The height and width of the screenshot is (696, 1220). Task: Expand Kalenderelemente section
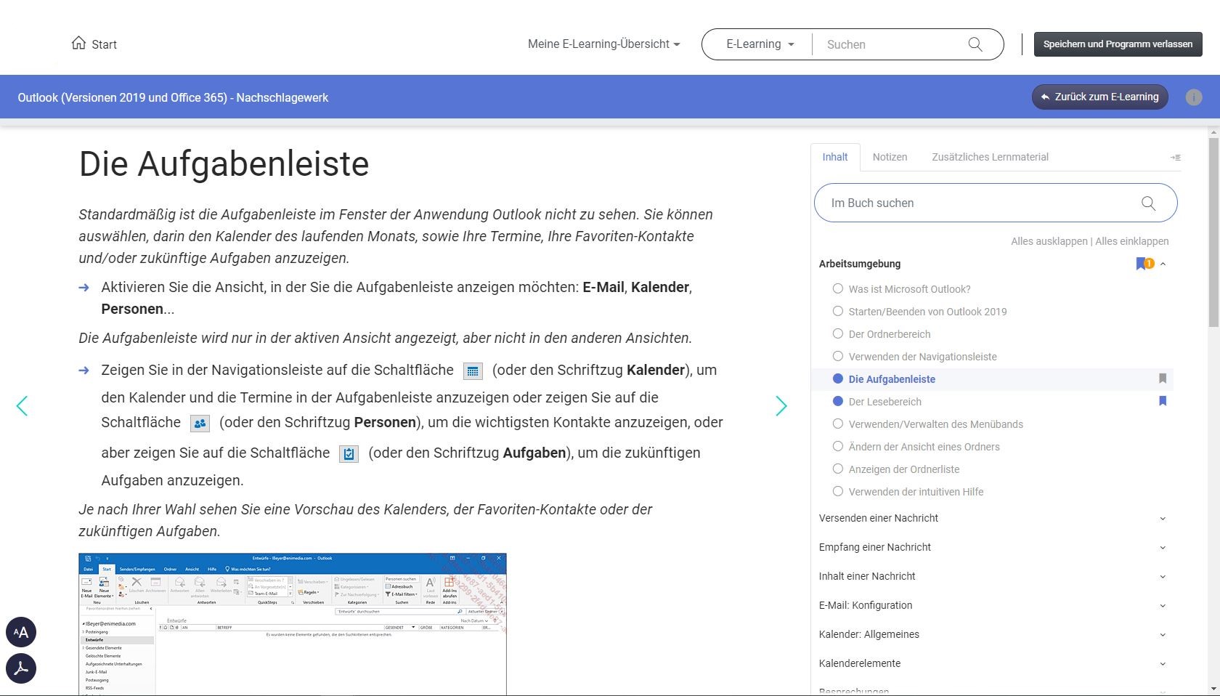coord(1163,664)
